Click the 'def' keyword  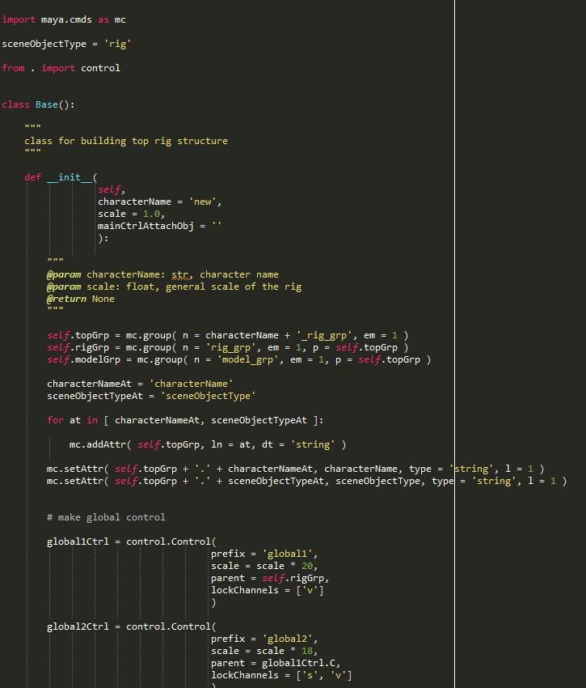[33, 177]
